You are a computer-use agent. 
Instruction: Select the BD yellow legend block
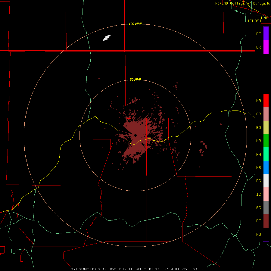pos(266,128)
